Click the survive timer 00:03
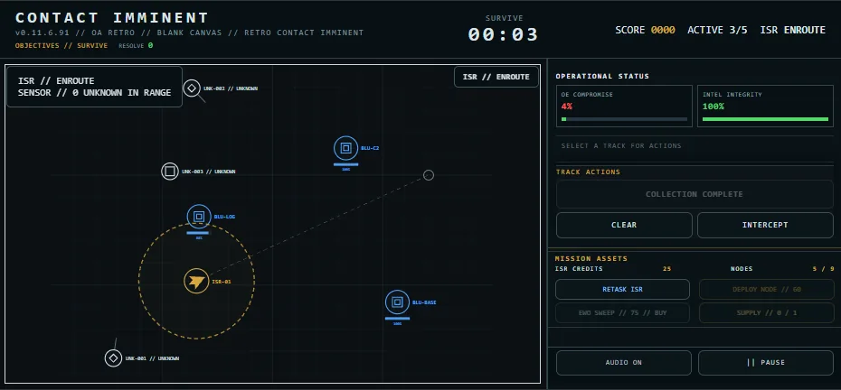The height and width of the screenshot is (390, 841). tap(503, 35)
